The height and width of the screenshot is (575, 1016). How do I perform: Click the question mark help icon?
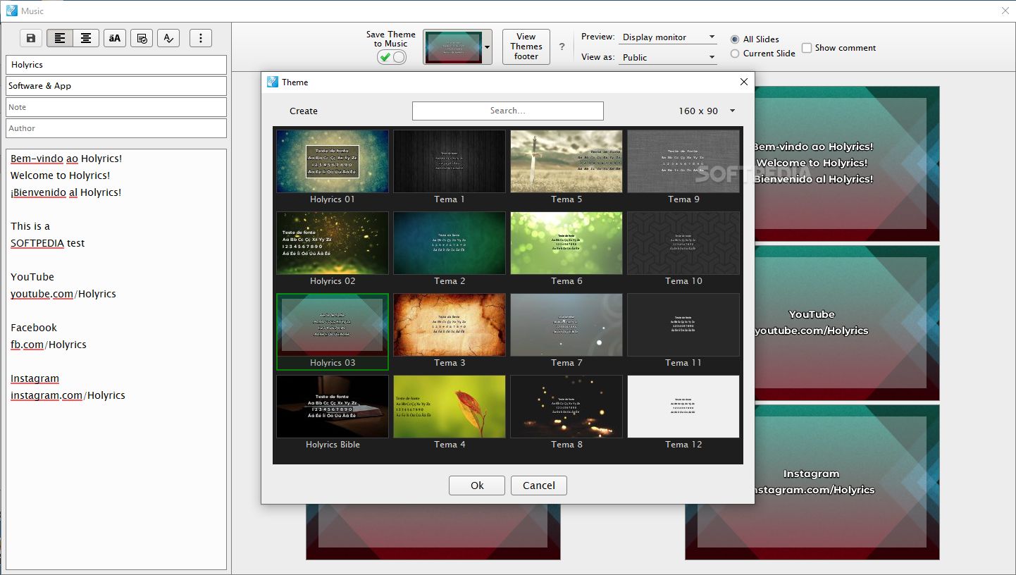coord(562,47)
